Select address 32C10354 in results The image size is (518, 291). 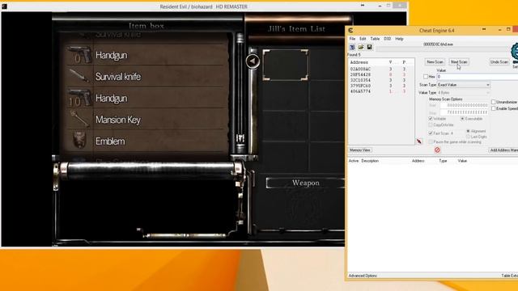tap(360, 80)
